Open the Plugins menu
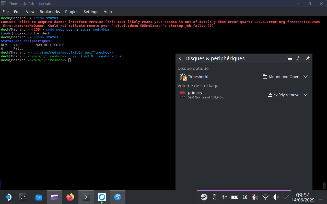This screenshot has height=204, width=327. coord(72,12)
